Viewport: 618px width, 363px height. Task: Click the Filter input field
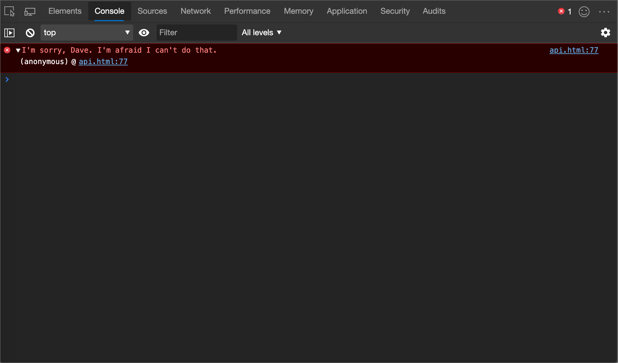(x=197, y=33)
